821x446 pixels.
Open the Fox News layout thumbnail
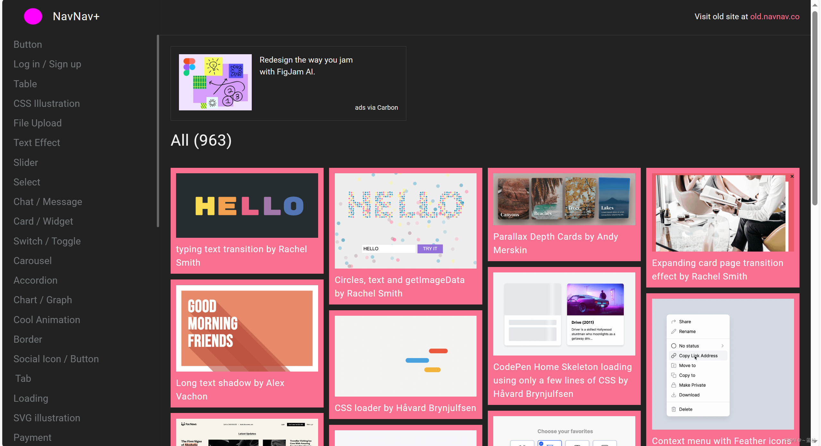(247, 432)
